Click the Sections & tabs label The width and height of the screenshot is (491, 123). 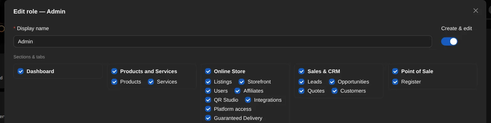click(x=29, y=57)
